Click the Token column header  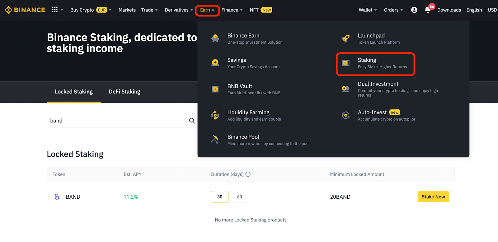[59, 174]
